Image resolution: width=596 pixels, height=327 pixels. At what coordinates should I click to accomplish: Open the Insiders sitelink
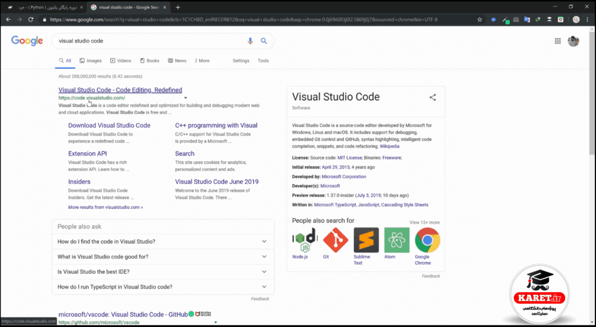(79, 182)
